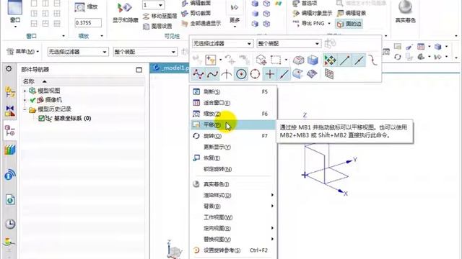Toggle the point on curve snap icon
This screenshot has height=259, width=462.
pyautogui.click(x=284, y=74)
